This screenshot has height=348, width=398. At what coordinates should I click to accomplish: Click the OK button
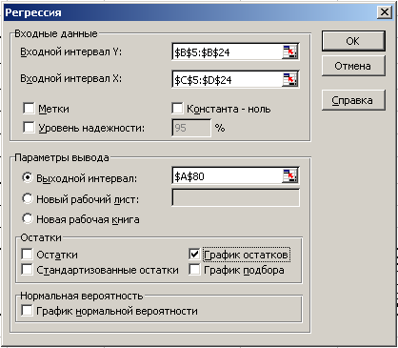point(353,41)
